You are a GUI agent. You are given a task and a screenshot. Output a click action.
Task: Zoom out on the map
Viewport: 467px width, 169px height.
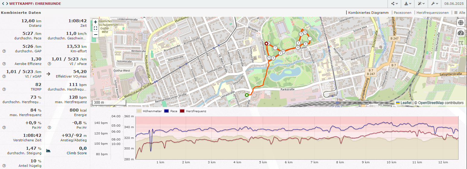click(x=95, y=34)
